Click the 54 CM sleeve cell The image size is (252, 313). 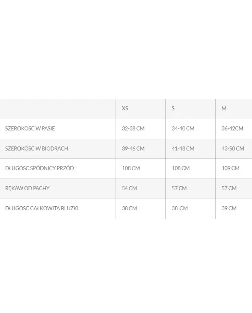[x=129, y=188]
